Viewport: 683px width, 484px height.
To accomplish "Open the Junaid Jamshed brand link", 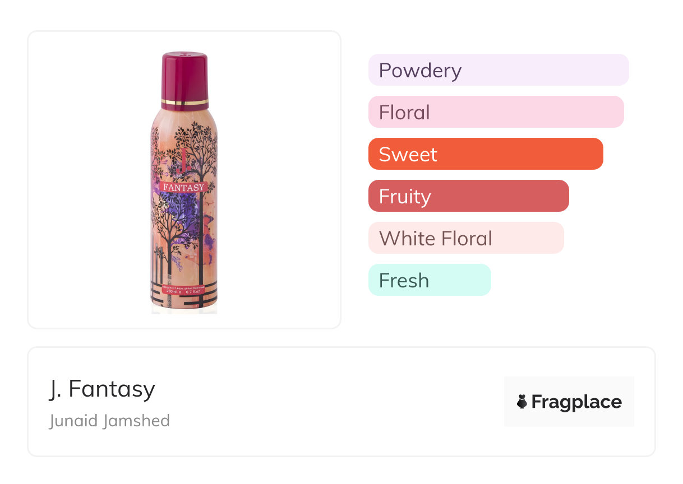I will pyautogui.click(x=109, y=421).
